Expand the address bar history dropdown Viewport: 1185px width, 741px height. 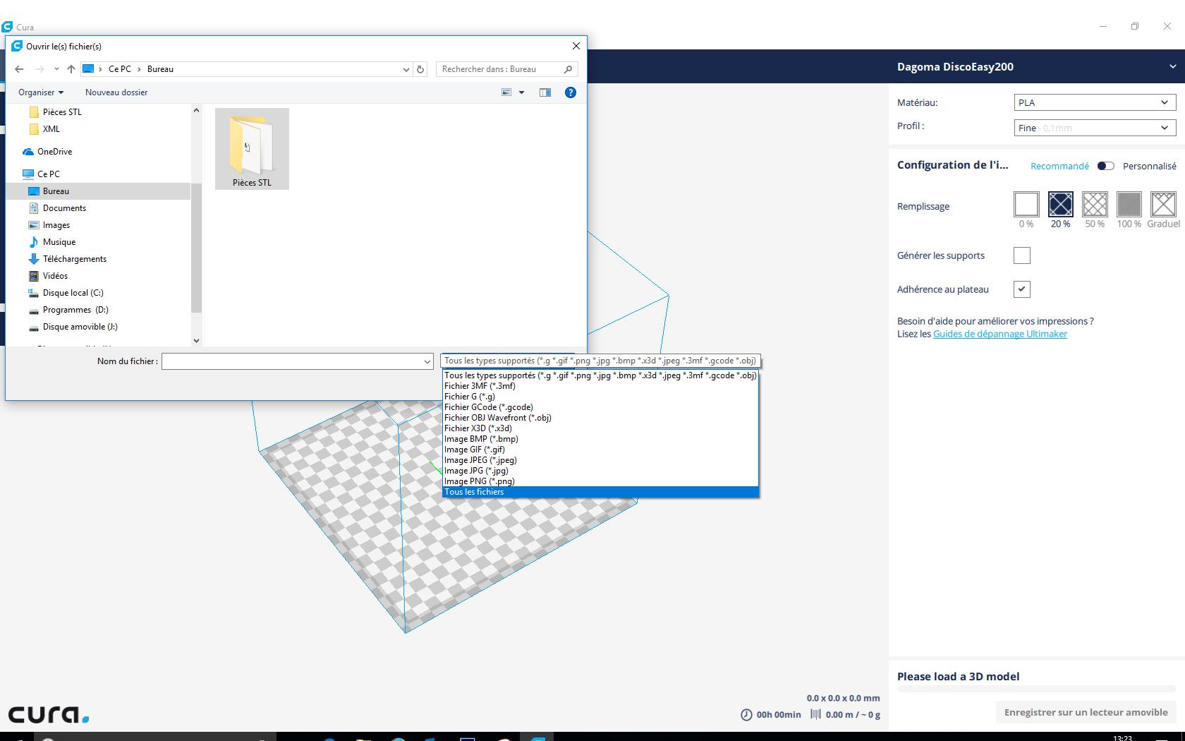(x=406, y=69)
